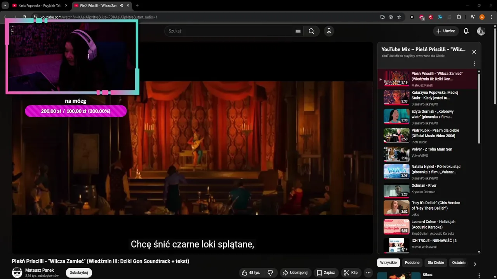Viewport: 497px width, 279px height.
Task: Play Edyta Górniak Kolorowy wiatr
Action: (x=427, y=117)
